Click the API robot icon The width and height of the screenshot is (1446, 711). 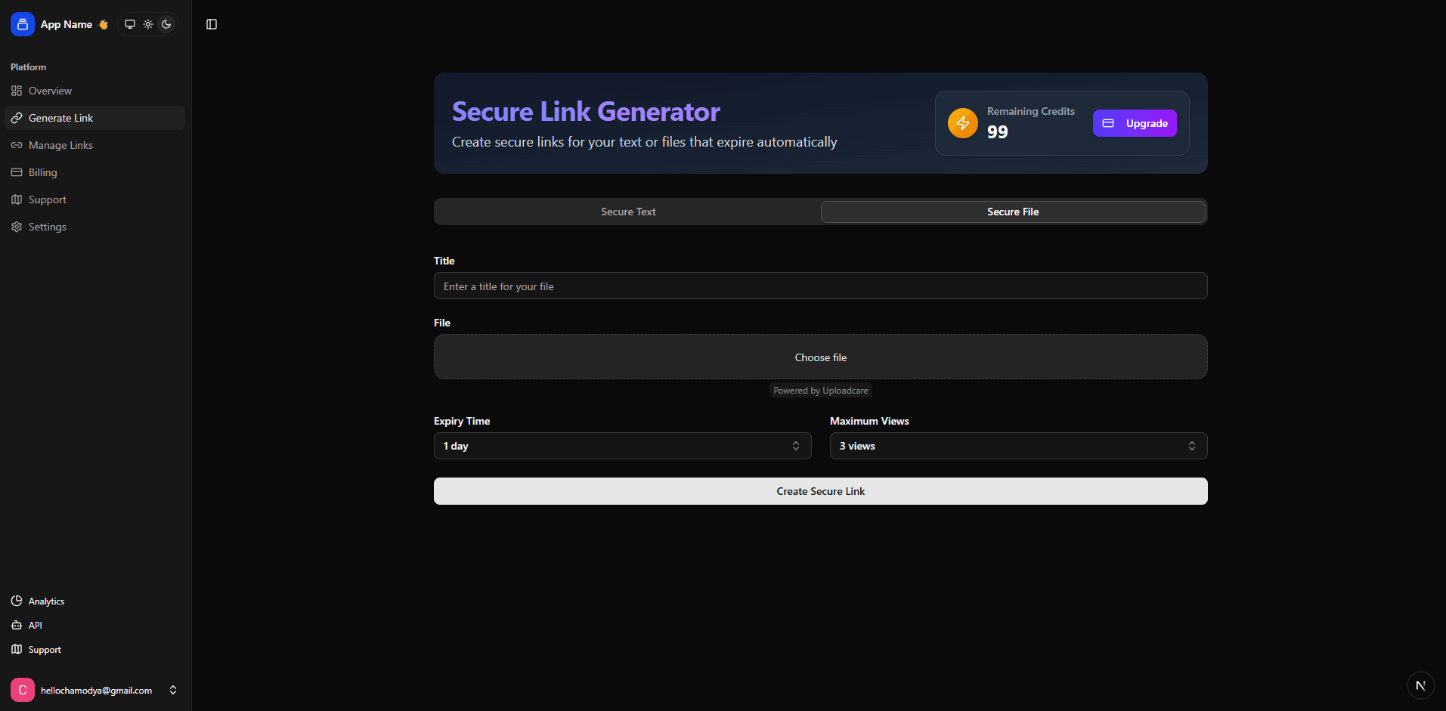(17, 626)
